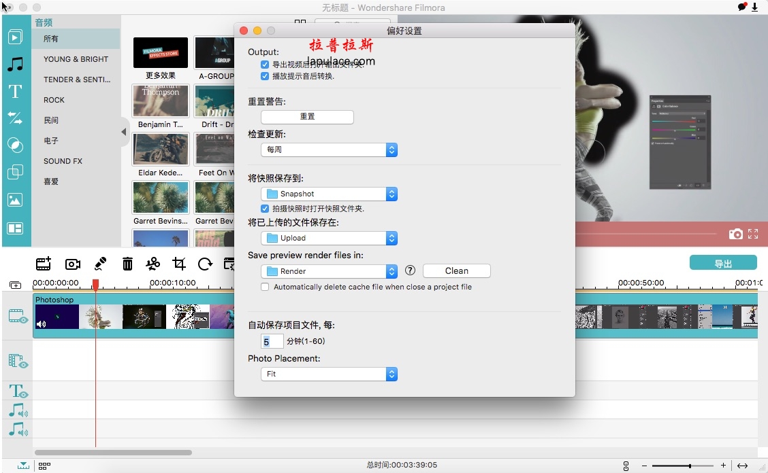Viewport: 768px width, 473px height.
Task: Click the red playhead marker on ruler
Action: pos(95,284)
